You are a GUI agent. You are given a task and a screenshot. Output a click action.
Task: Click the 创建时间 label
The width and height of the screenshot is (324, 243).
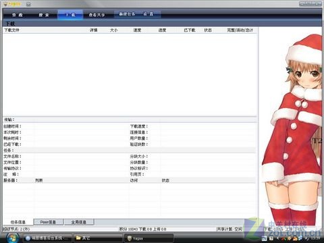point(12,126)
